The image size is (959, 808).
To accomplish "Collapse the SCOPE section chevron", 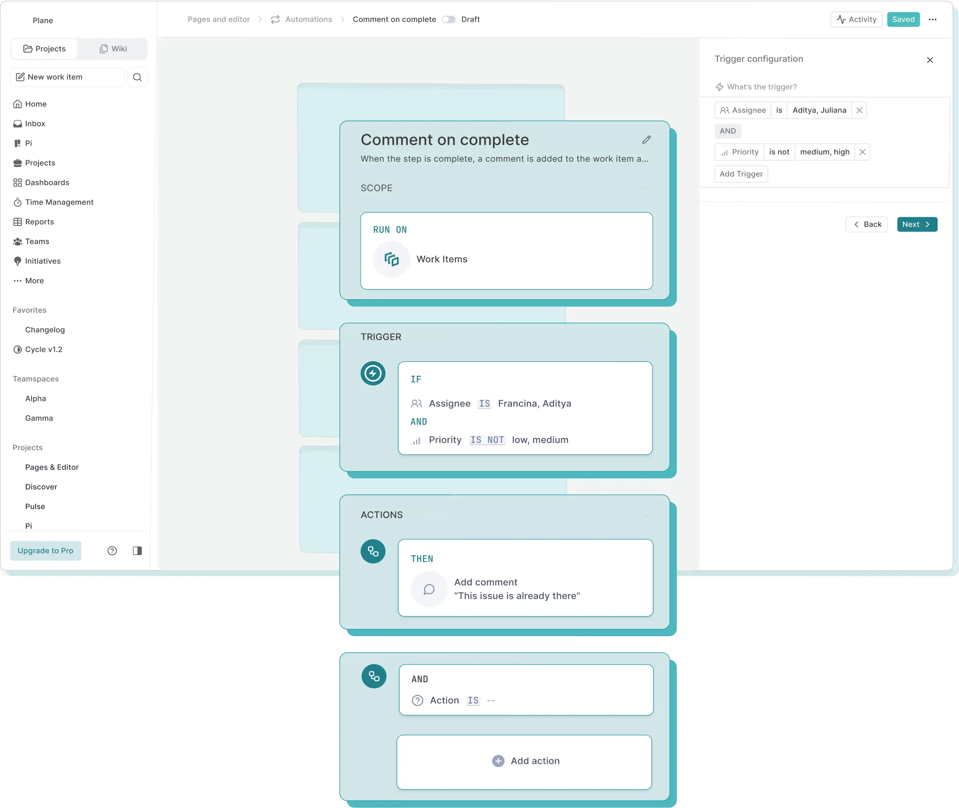I will (x=646, y=188).
